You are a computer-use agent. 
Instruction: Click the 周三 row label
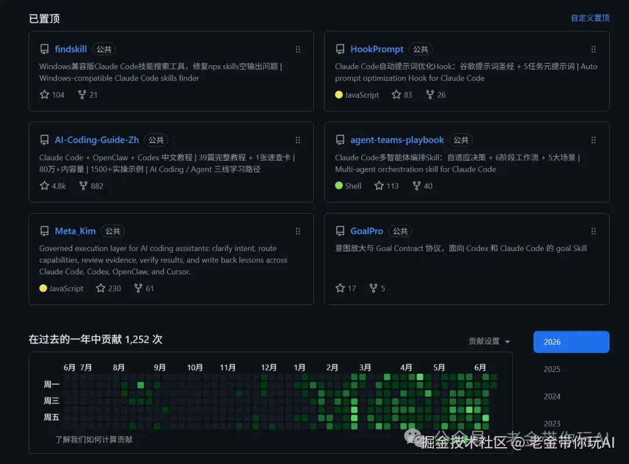point(51,401)
